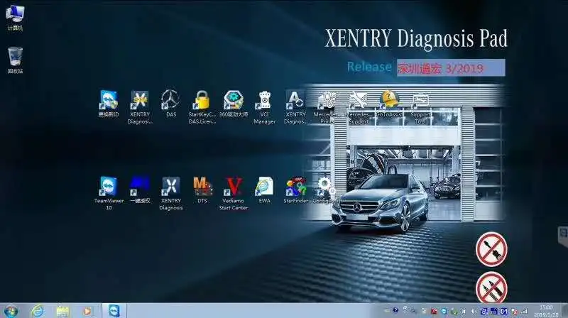Screen dimensions: 568x318
Task: Click the lower crossed-out connector gadget icon
Action: coord(491,287)
